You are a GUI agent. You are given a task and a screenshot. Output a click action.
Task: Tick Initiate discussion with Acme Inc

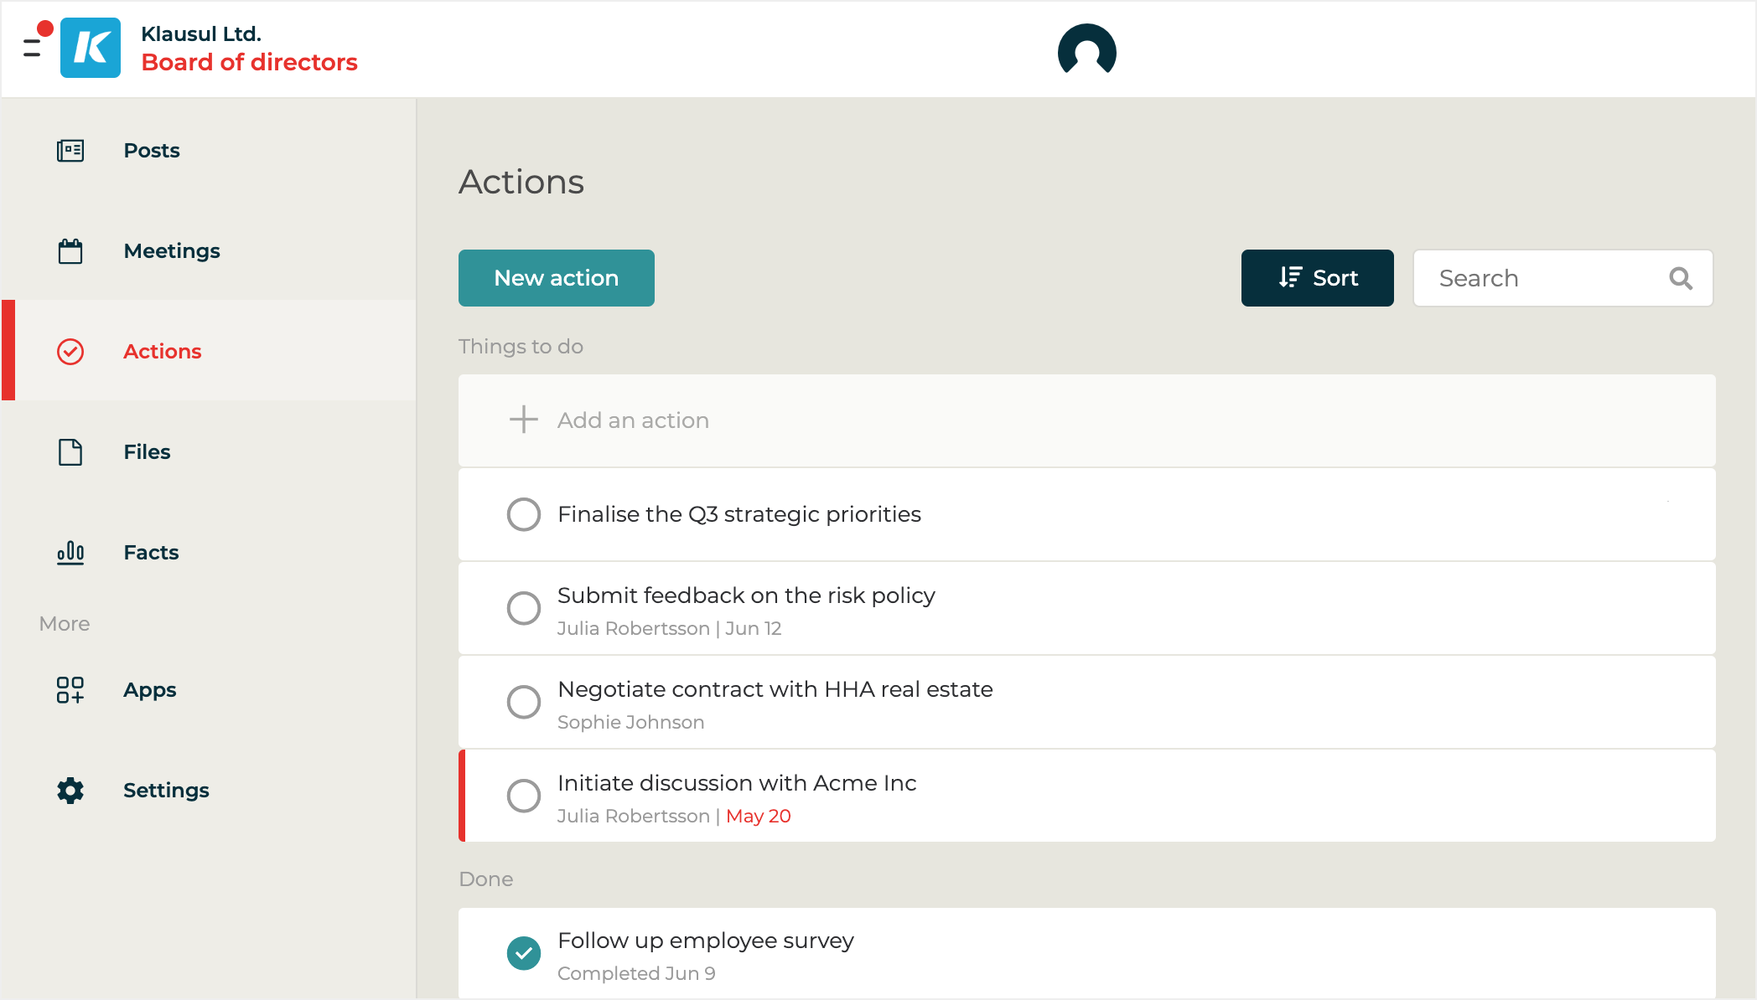coord(524,796)
